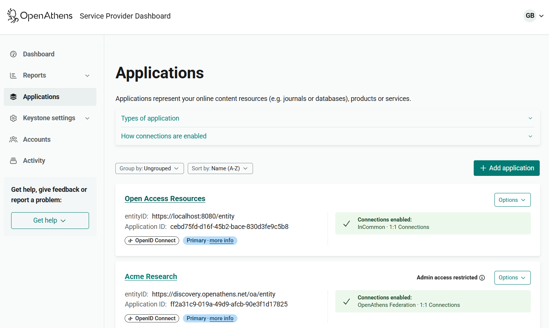Open the Sort by Name (A-Z) dropdown
This screenshot has width=549, height=328.
point(220,168)
